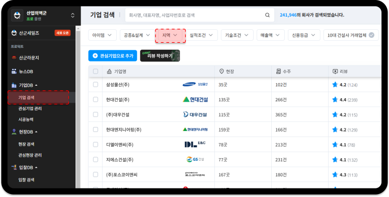
Task: Check the (주)포스코이앤씨 row checkbox
Action: 96,175
